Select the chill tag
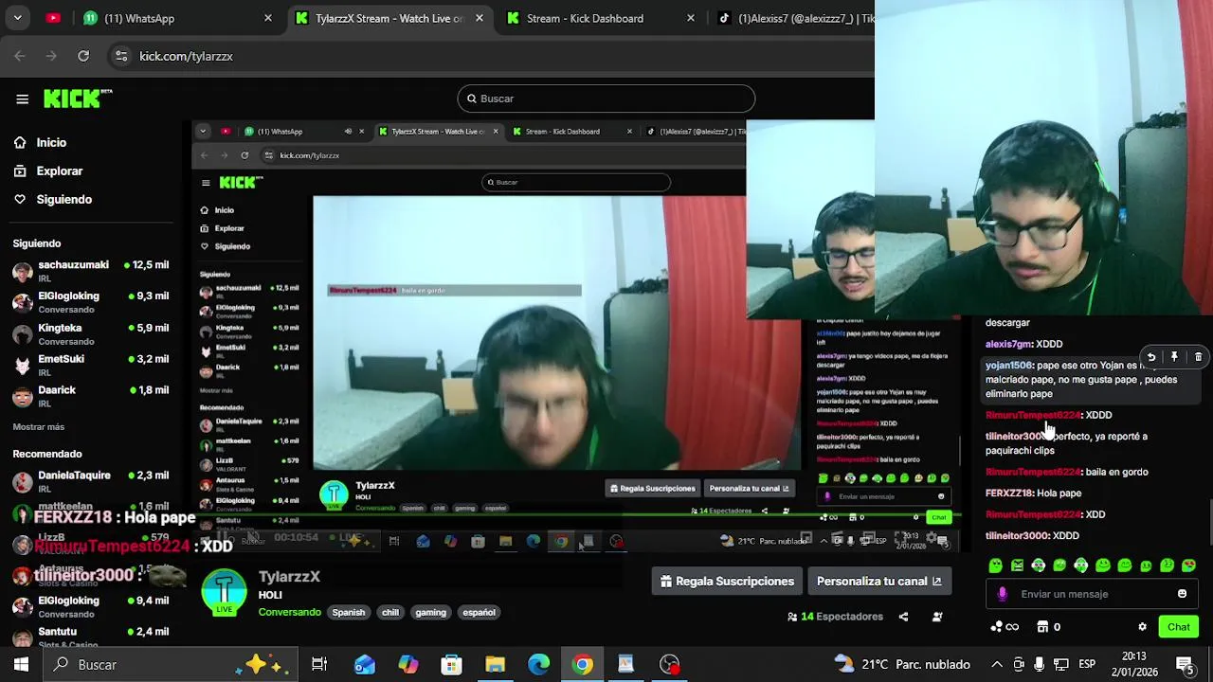Image resolution: width=1213 pixels, height=682 pixels. pos(390,612)
